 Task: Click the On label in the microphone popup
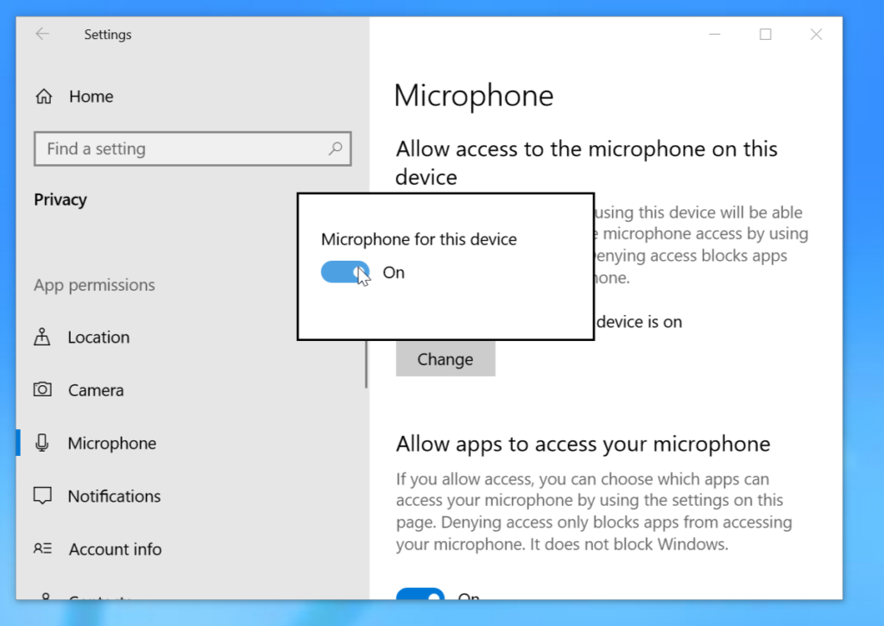(394, 272)
